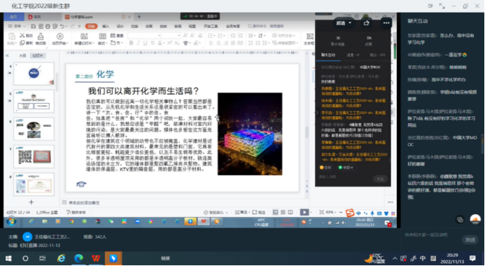This screenshot has width=485, height=266.
Task: Select the slide 7 thumbnail with QR code
Action: pos(34,157)
